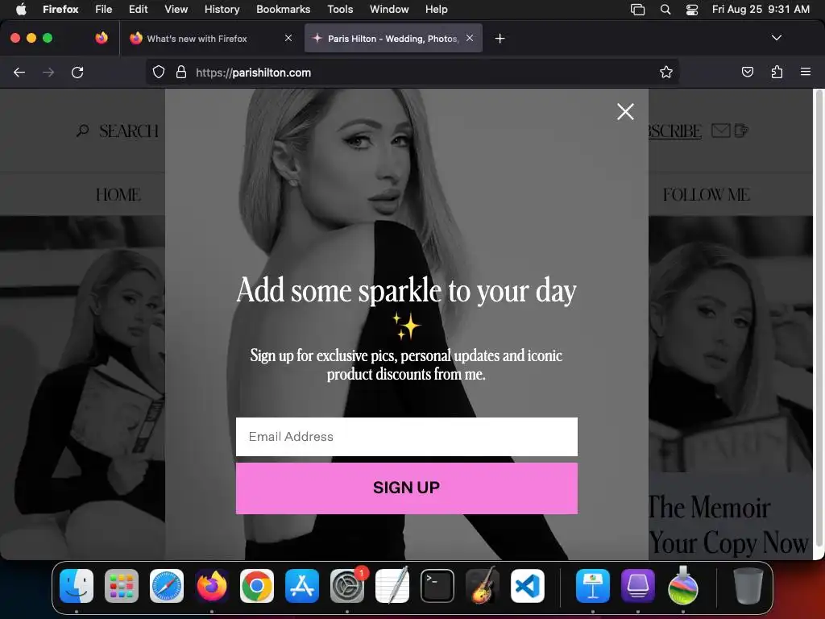Open System Settings from the dock
Image resolution: width=825 pixels, height=619 pixels.
(x=347, y=586)
